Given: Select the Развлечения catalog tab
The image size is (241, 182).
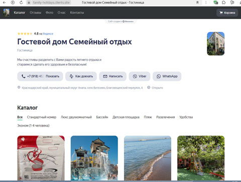Looking at the screenshot, I should (x=166, y=117).
